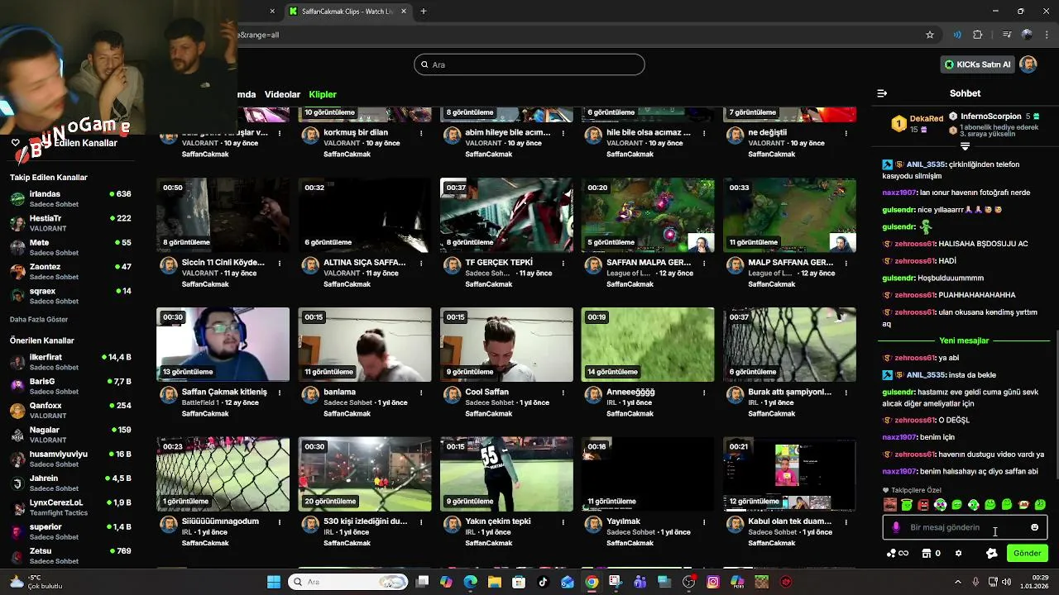The width and height of the screenshot is (1059, 595).
Task: Open File Explorer from taskbar
Action: pos(495,582)
